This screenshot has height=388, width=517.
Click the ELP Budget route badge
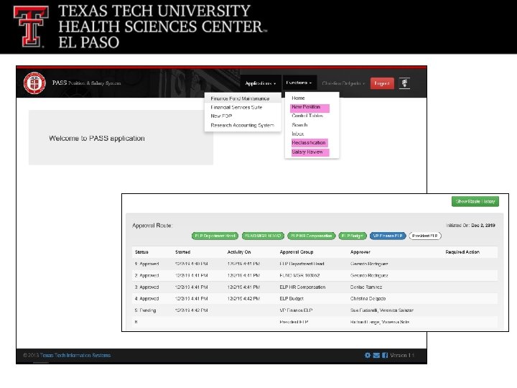[353, 236]
